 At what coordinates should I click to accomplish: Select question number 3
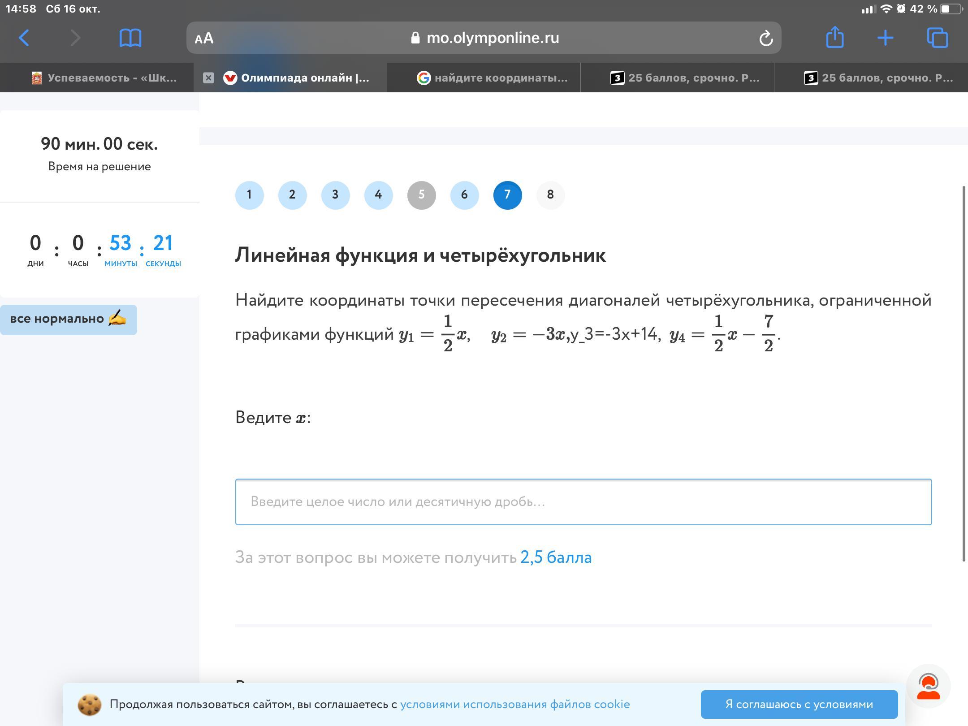(x=335, y=195)
